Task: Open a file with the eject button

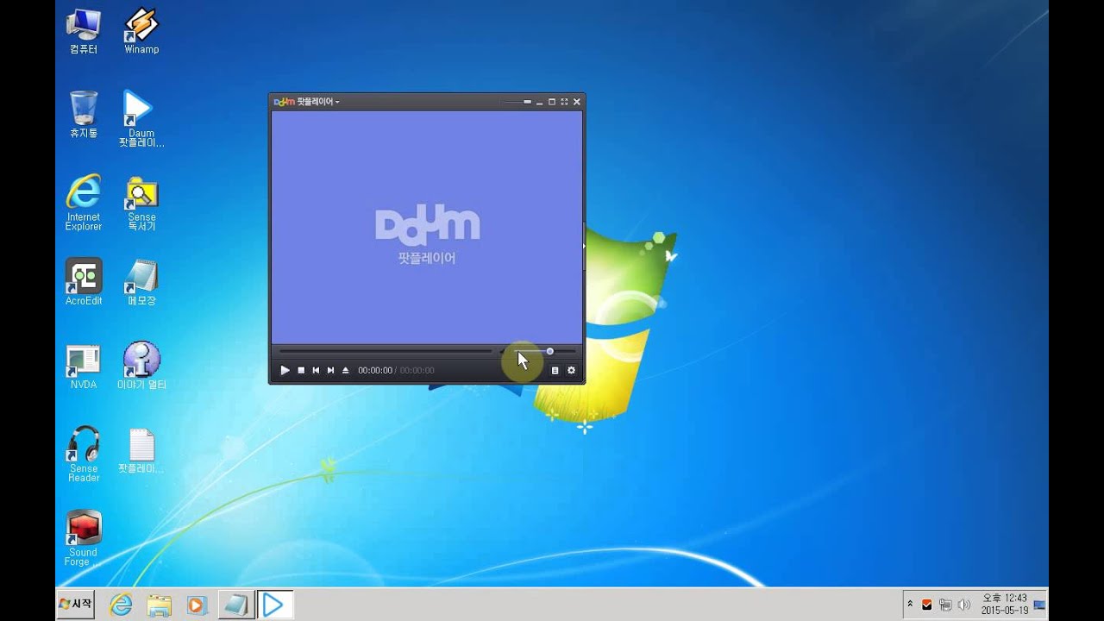Action: pos(345,370)
